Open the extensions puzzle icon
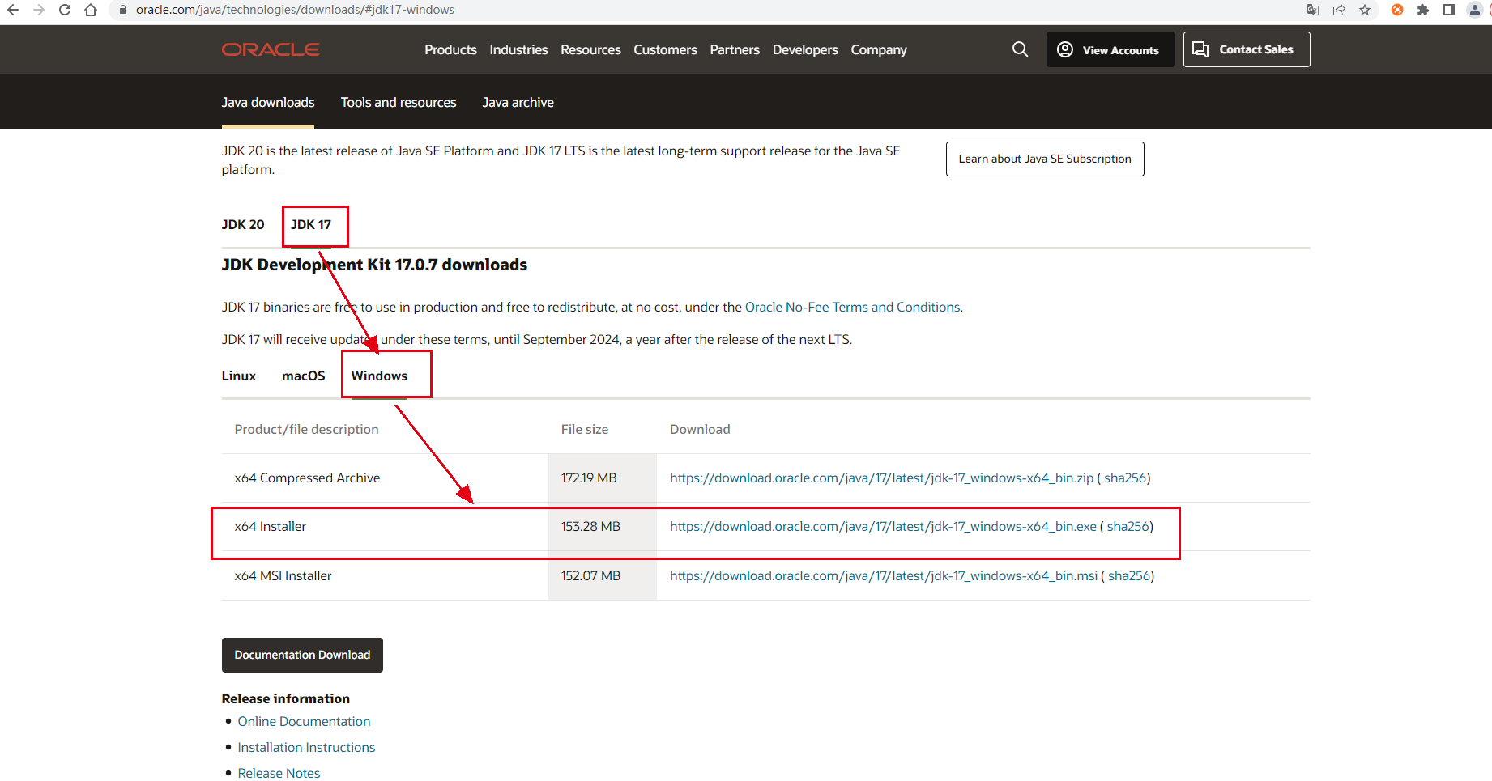 1423,10
